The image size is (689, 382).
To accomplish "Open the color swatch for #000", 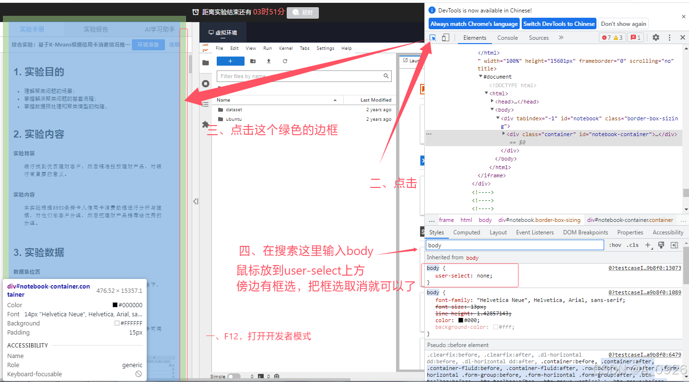I will click(x=461, y=320).
